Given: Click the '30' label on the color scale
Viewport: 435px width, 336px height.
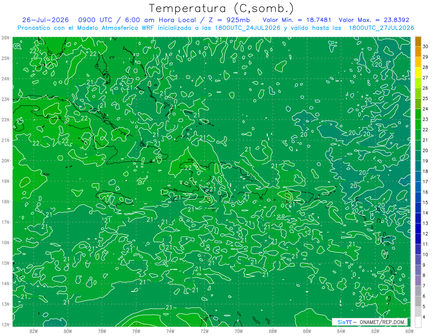Looking at the screenshot, I should click(426, 46).
